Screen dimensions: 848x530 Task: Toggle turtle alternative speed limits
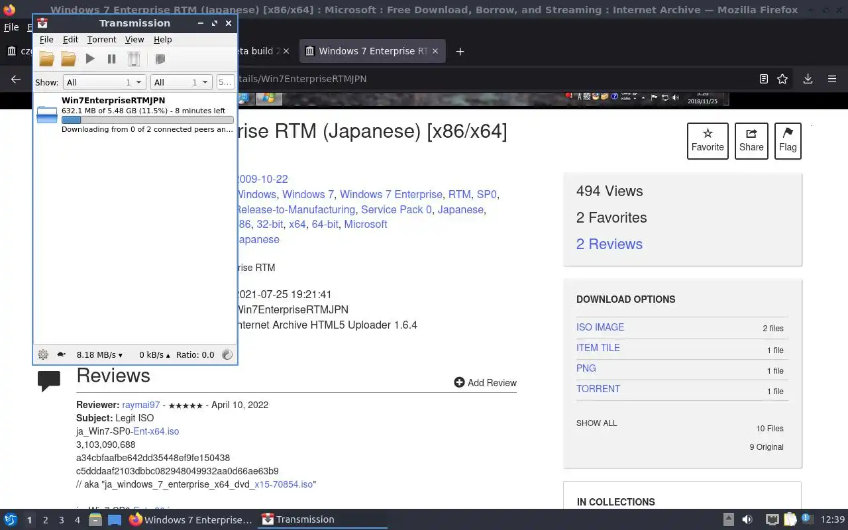tap(61, 354)
